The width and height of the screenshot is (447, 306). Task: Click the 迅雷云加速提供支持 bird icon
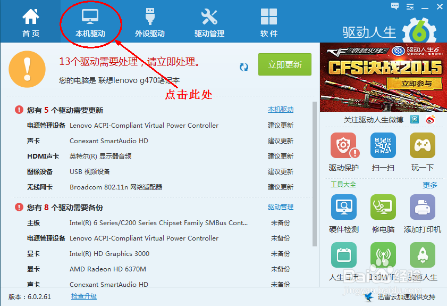[x=369, y=297]
